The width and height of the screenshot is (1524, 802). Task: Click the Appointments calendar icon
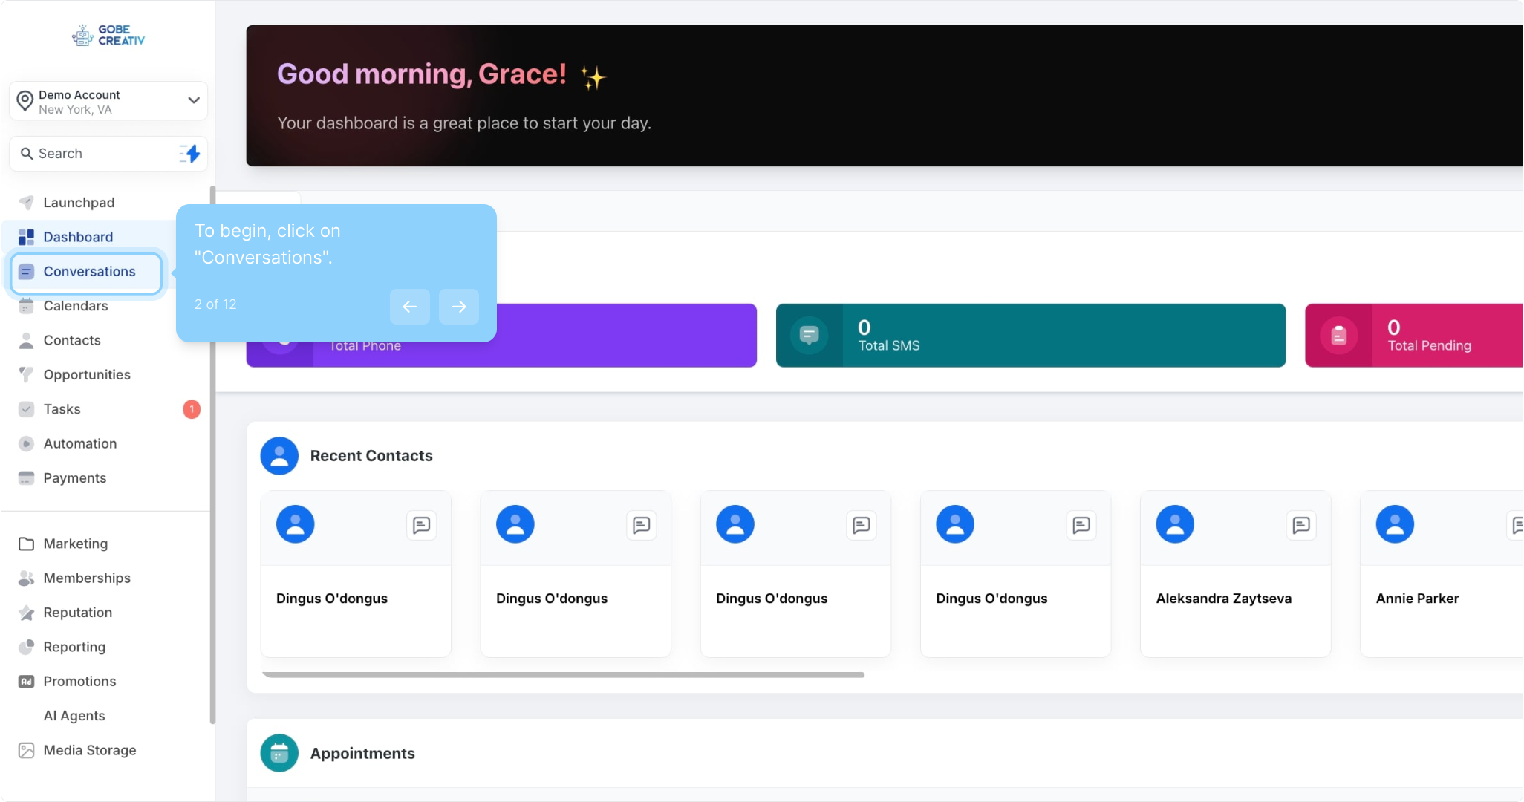279,753
